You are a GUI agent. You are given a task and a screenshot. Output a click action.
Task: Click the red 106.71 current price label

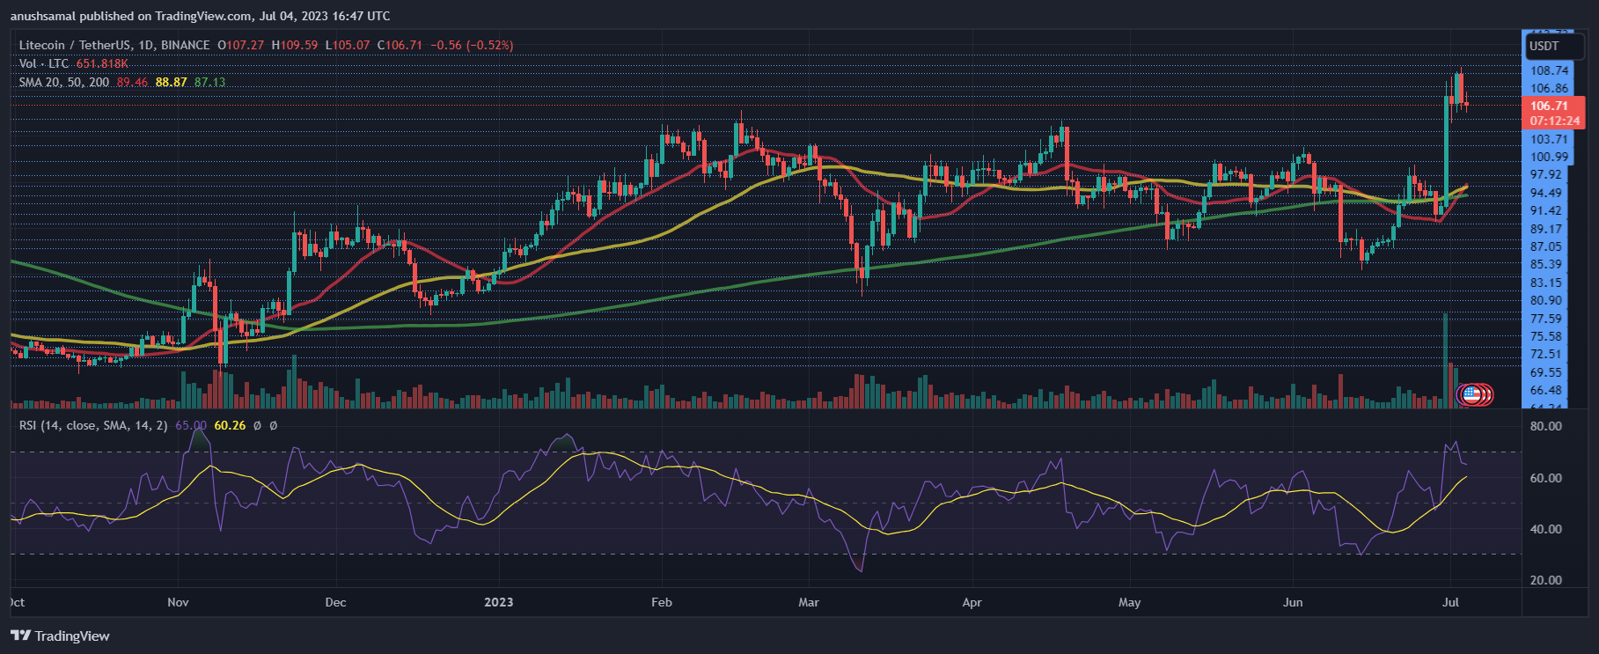pyautogui.click(x=1549, y=106)
